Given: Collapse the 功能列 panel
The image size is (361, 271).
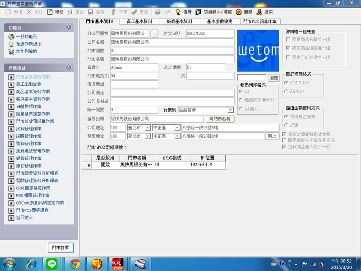Looking at the screenshot, I should (x=69, y=28).
